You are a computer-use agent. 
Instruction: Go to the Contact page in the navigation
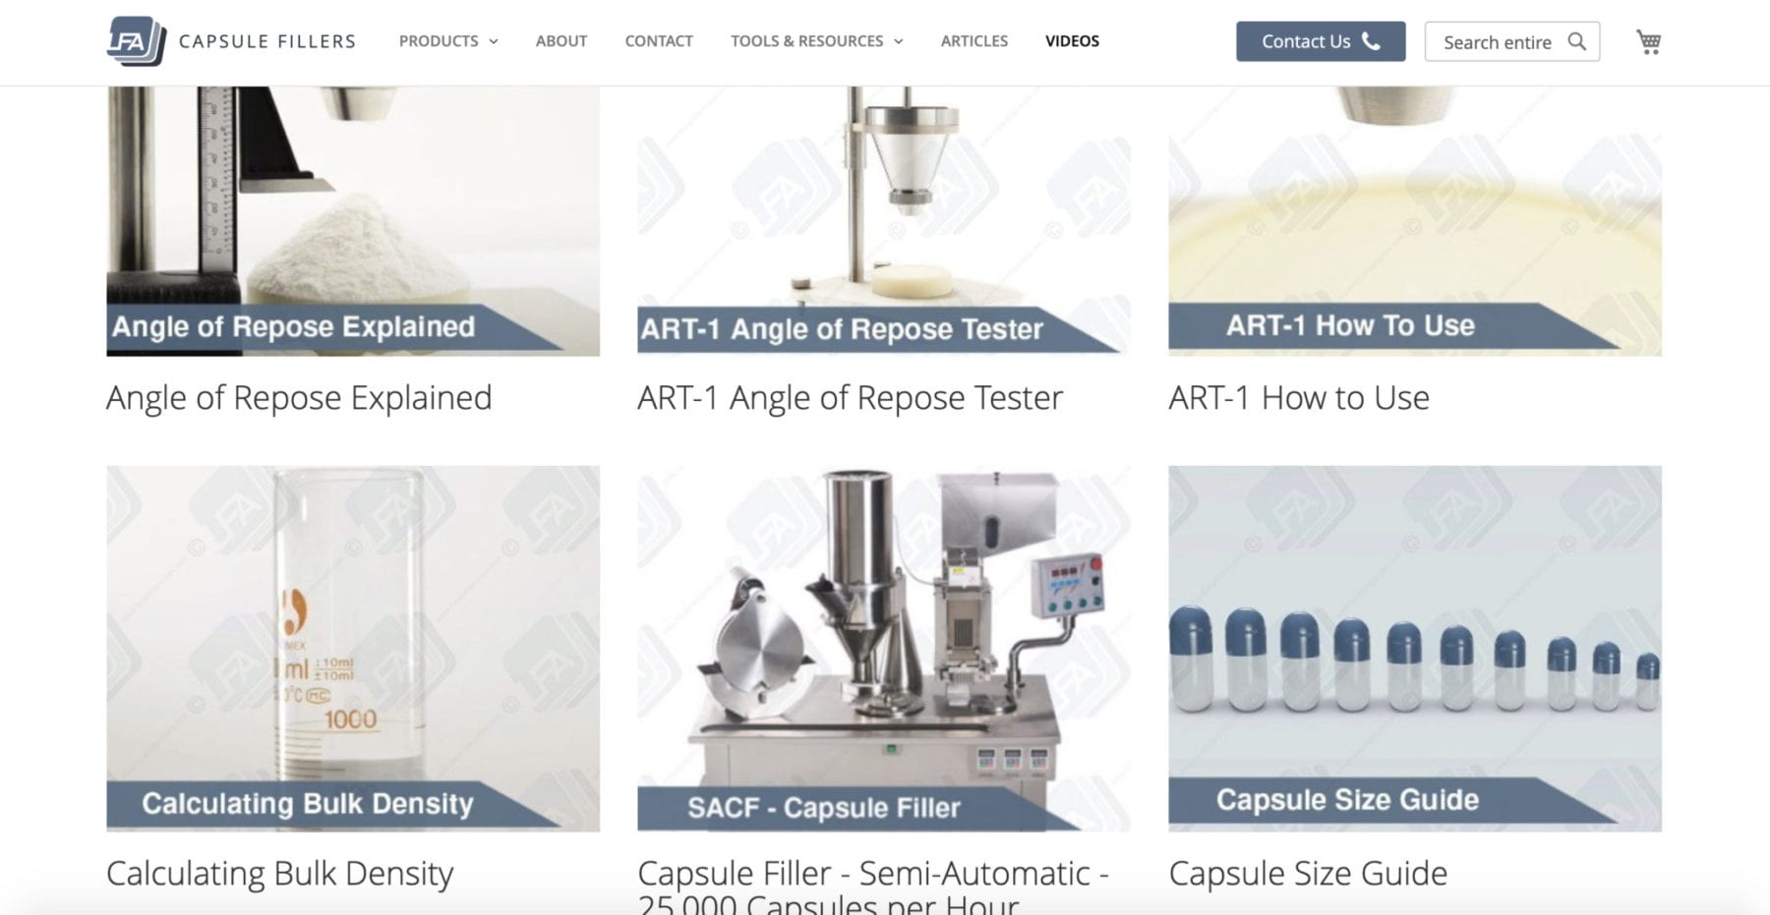pos(659,41)
